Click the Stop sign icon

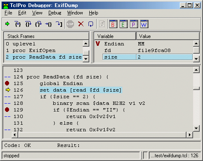(70, 24)
